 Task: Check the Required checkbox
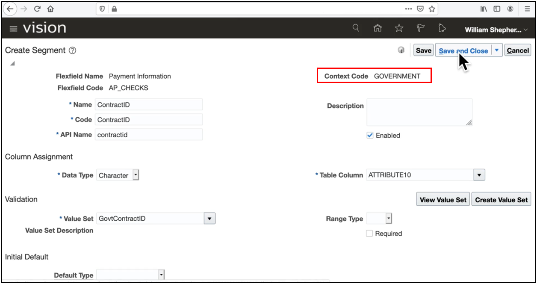click(369, 234)
